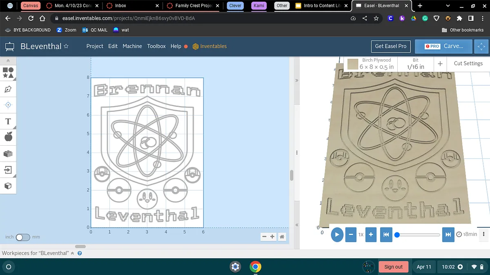The image size is (490, 275).
Task: Open the 3D cube icon
Action: click(8, 186)
